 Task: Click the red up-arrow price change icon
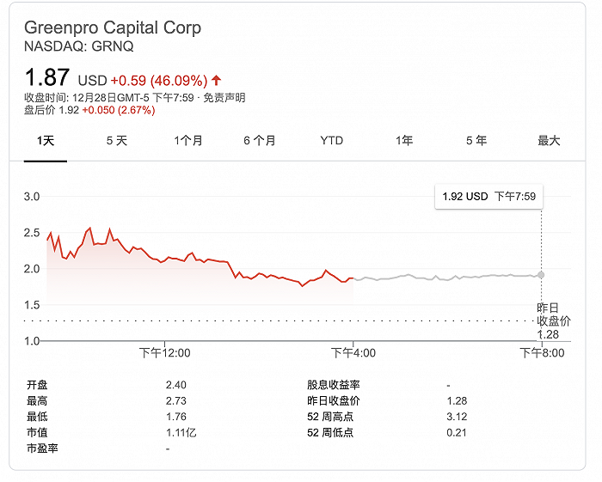(x=216, y=81)
